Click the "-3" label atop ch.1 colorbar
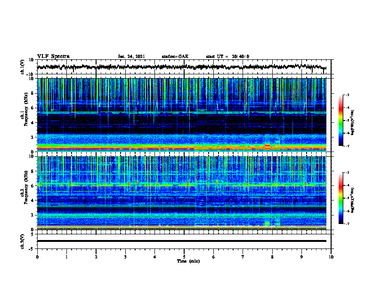 coord(347,95)
